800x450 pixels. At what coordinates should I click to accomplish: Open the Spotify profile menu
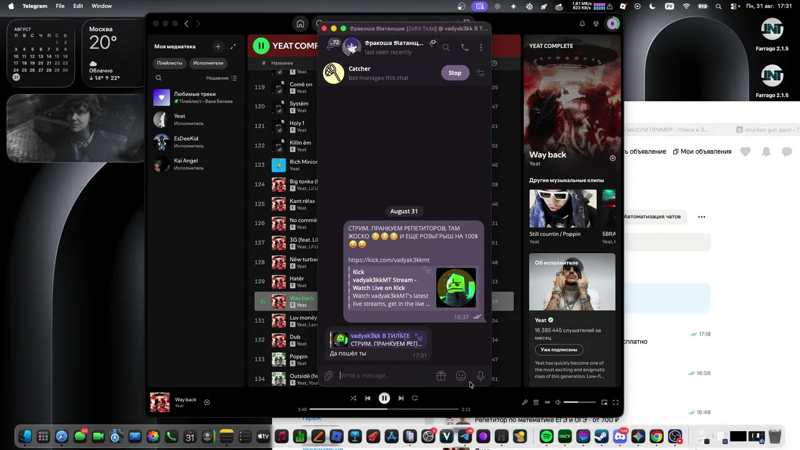tap(612, 24)
